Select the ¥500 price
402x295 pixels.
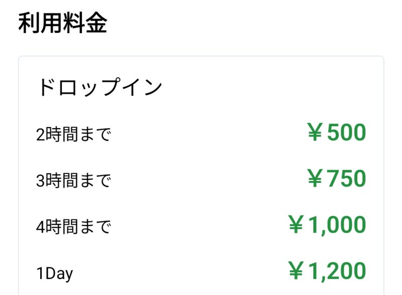(x=336, y=133)
